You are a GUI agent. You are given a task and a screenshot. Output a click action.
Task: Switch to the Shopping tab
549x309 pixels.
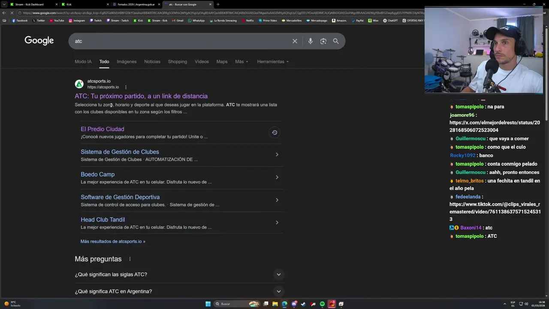[x=178, y=61]
